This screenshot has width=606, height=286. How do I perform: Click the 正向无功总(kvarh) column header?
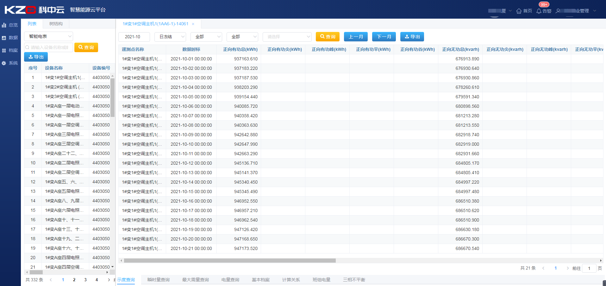460,49
